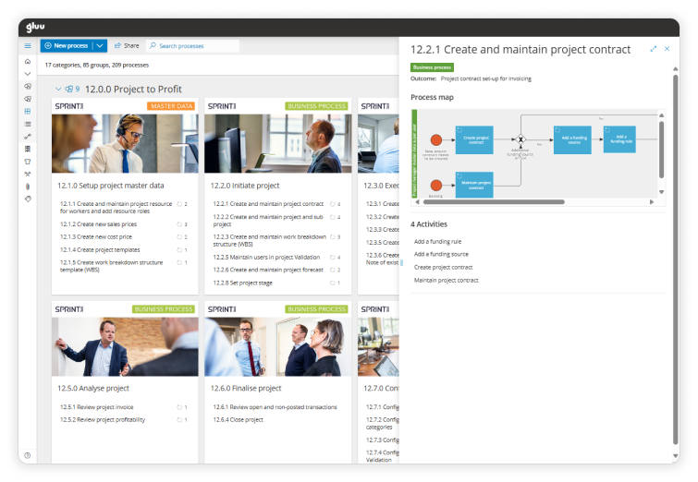Screen dimensions: 698x482
Task: Focus the Search processes field
Action: [192, 46]
